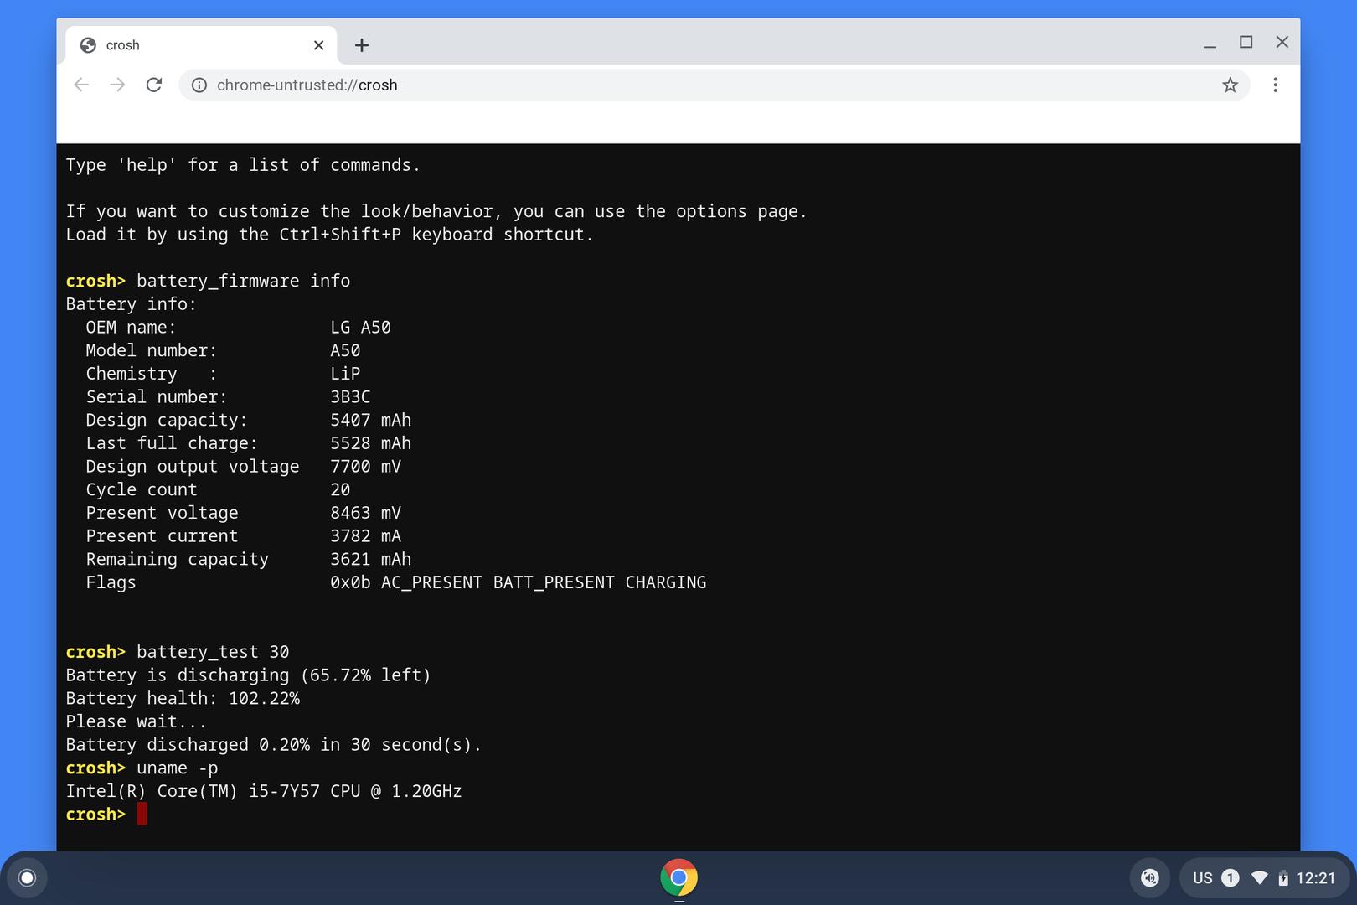Click the 'Intel(R) Core(TM) i5-7Y57' output line
This screenshot has height=905, width=1357.
click(x=263, y=791)
